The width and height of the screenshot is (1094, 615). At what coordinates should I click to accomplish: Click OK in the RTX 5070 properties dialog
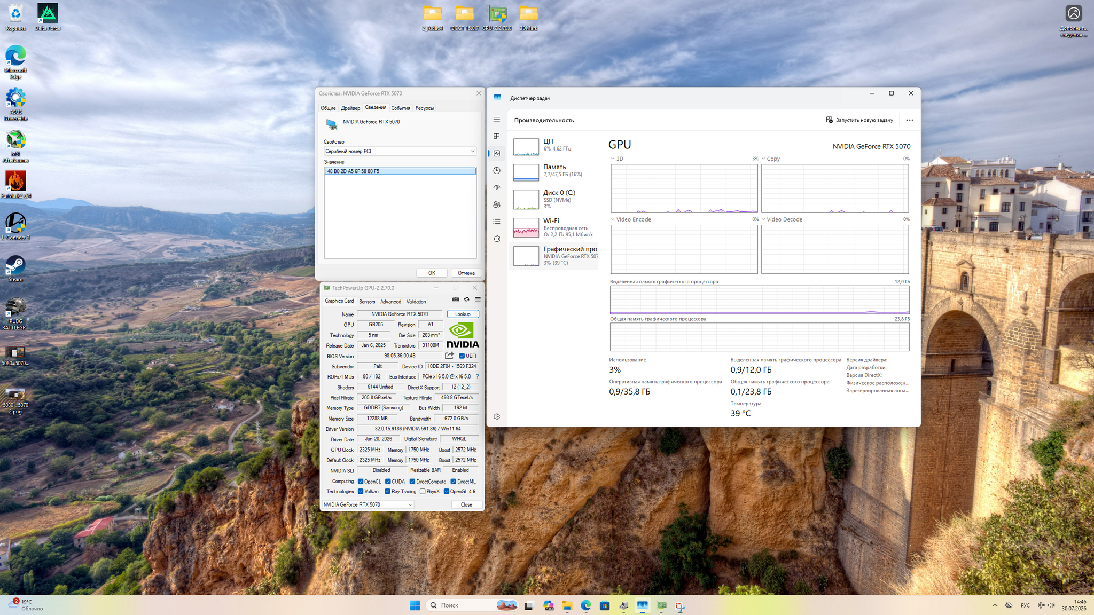(x=432, y=273)
